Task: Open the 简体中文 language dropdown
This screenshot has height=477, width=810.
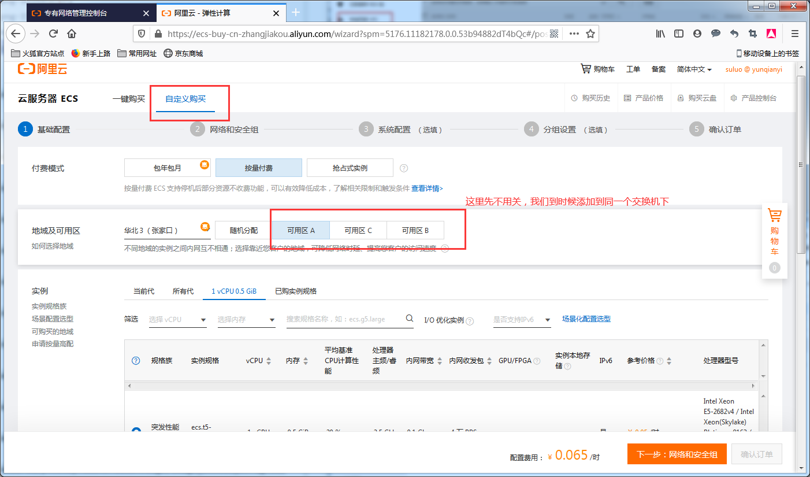Action: point(694,69)
